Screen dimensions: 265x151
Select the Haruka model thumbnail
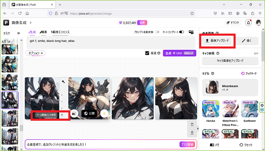pos(211,109)
